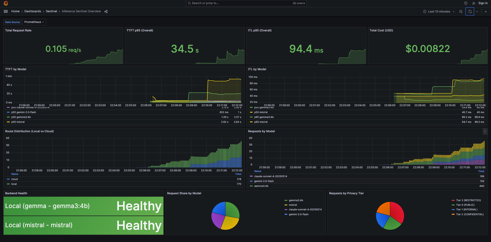491x242 pixels.
Task: Click the Sign in link
Action: coord(483,3)
